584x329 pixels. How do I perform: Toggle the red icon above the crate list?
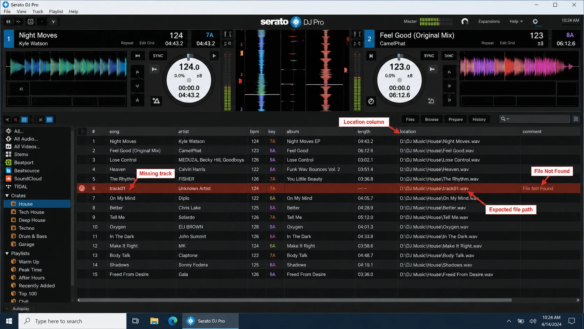point(15,120)
